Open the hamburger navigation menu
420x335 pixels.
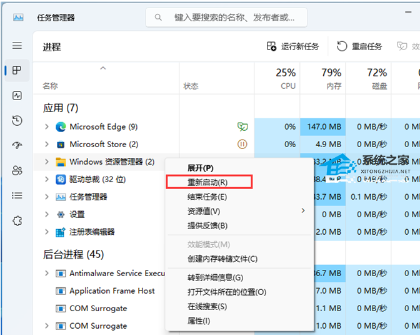[x=17, y=45]
